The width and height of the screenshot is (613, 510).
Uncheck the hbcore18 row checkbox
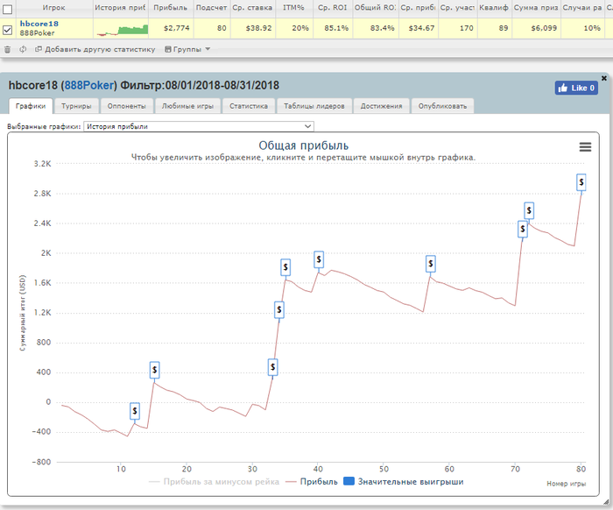tap(7, 30)
